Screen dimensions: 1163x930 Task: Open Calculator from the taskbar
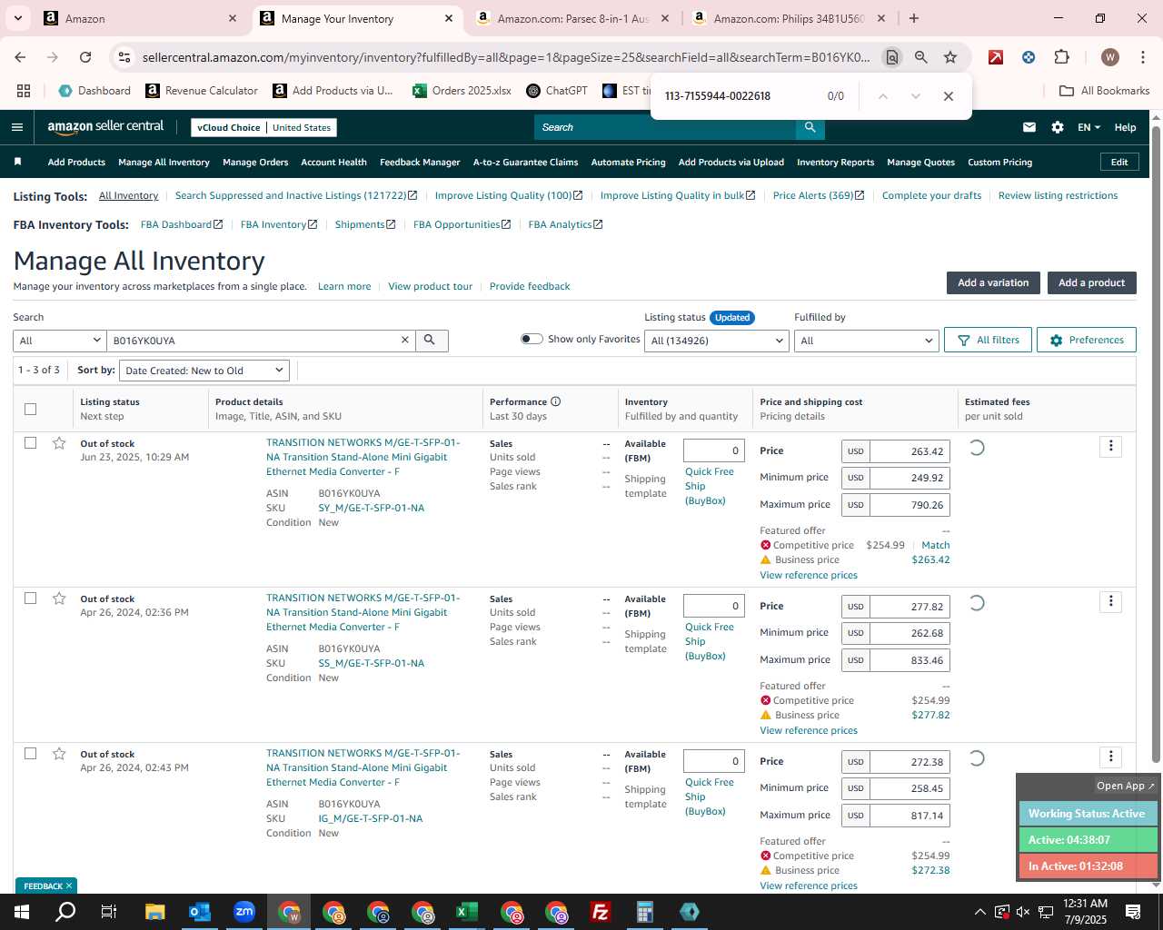click(x=644, y=912)
